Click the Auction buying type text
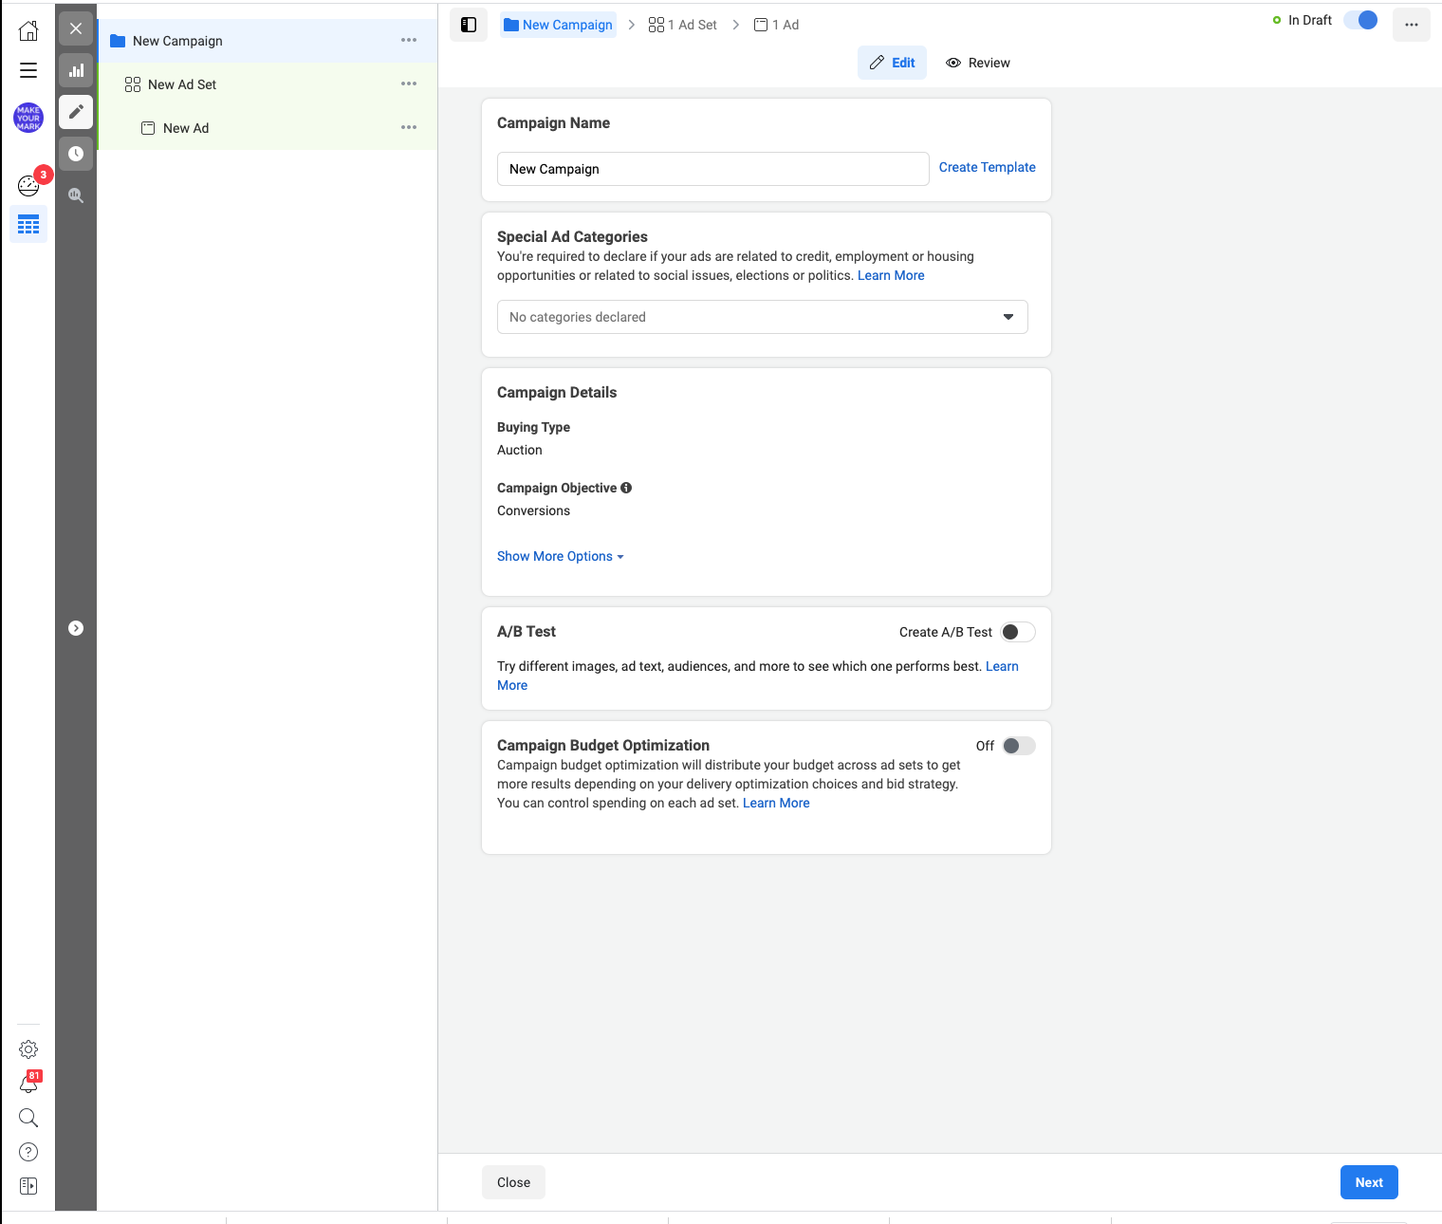Image resolution: width=1442 pixels, height=1224 pixels. (520, 450)
